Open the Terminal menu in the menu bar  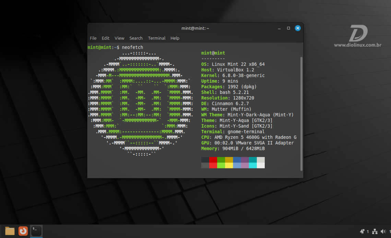(156, 38)
